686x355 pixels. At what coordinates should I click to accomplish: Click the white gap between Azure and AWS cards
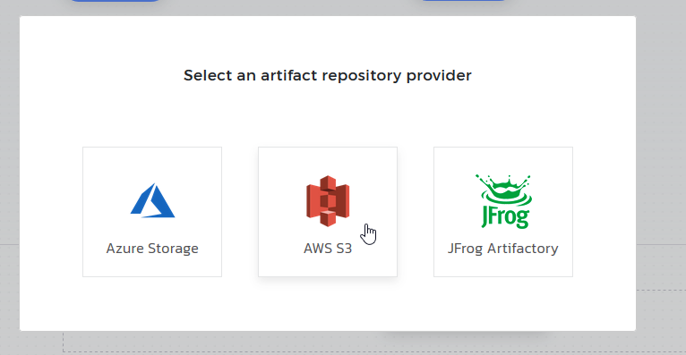(x=240, y=212)
